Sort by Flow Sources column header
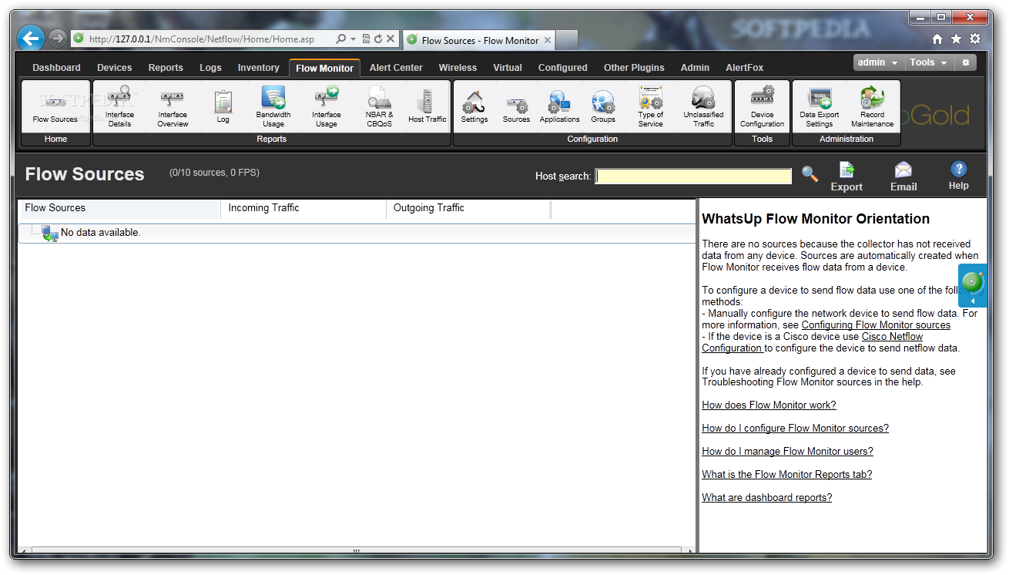 pyautogui.click(x=119, y=208)
